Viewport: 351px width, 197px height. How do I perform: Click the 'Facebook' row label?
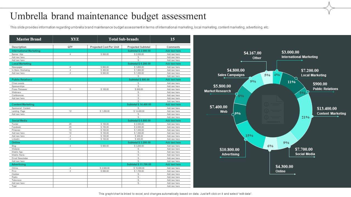(x=16, y=127)
